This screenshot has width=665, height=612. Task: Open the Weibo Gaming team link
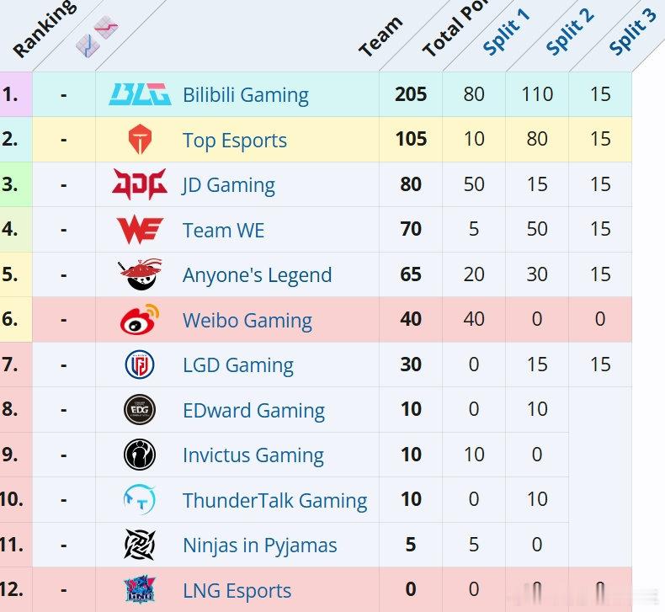tap(247, 321)
